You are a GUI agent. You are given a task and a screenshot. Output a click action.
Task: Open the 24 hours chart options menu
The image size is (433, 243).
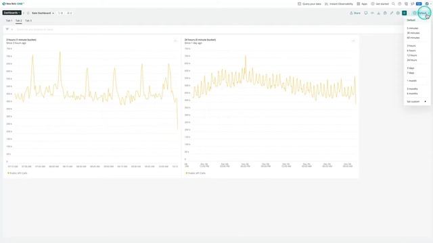353,40
